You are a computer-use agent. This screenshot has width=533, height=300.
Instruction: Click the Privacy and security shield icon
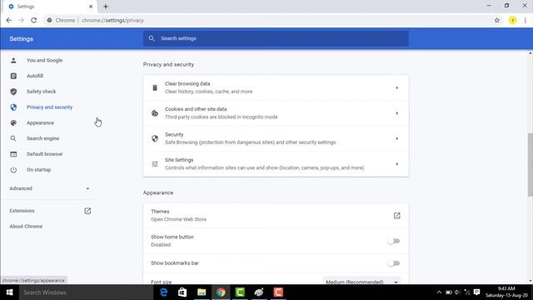pos(13,107)
